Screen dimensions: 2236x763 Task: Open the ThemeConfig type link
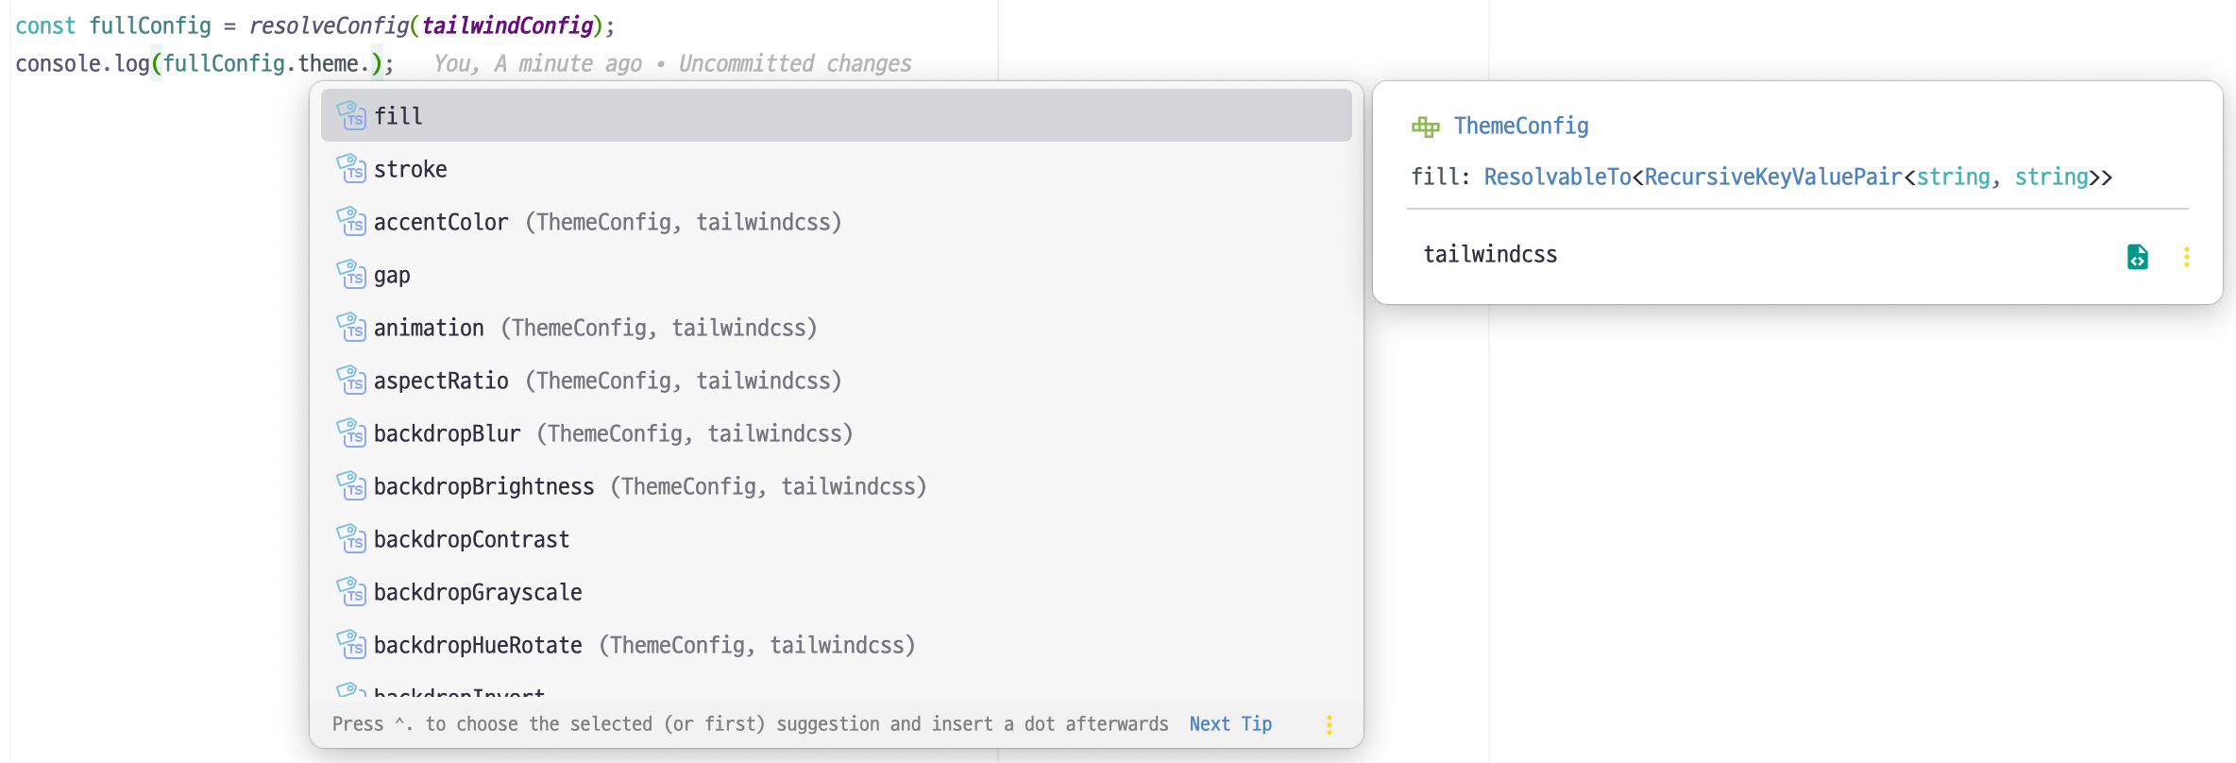click(x=1520, y=126)
